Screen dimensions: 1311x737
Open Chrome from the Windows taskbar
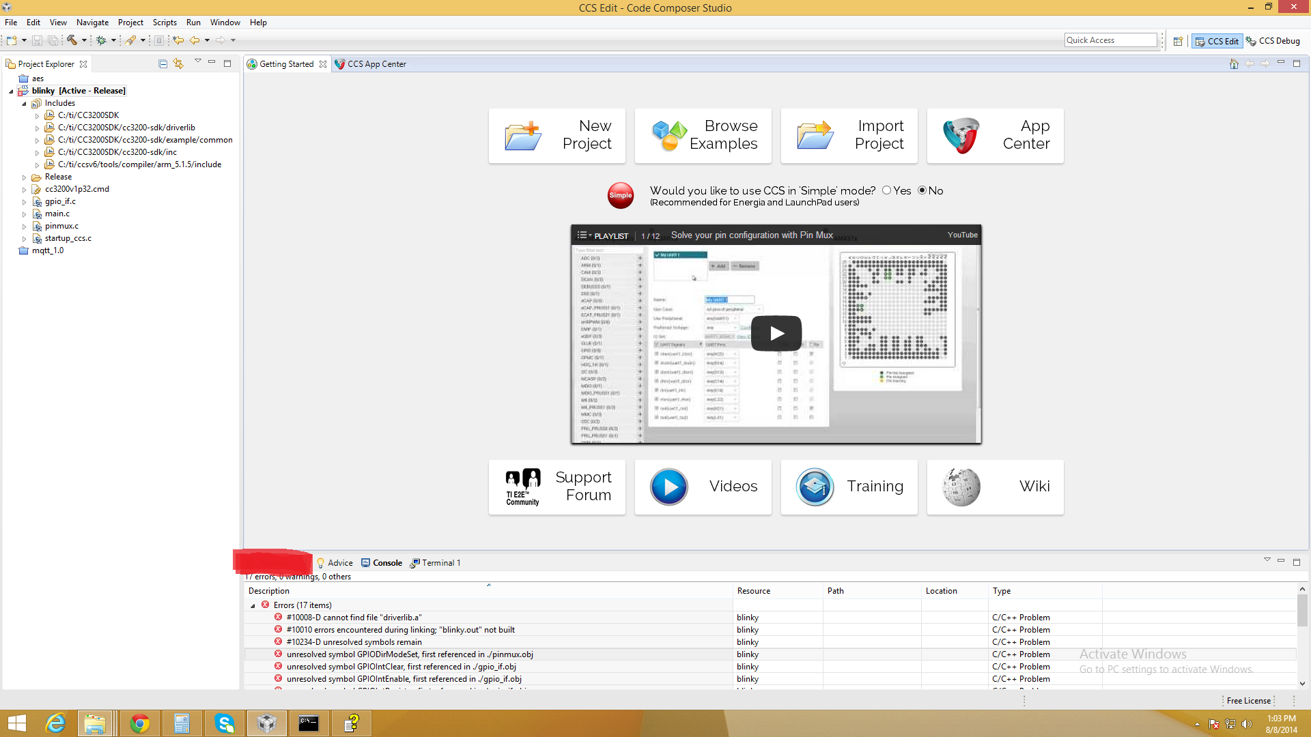pyautogui.click(x=139, y=723)
